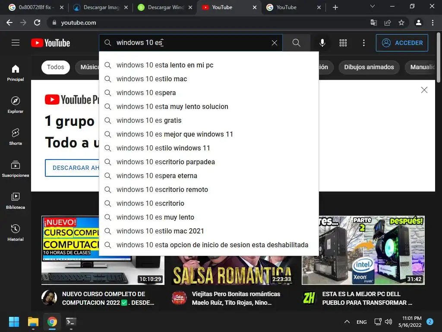442x332 pixels.
Task: Open Biblioteca in the sidebar
Action: 16,201
